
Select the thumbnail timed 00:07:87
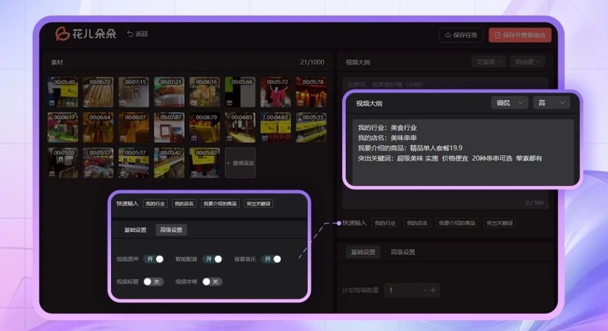169,127
